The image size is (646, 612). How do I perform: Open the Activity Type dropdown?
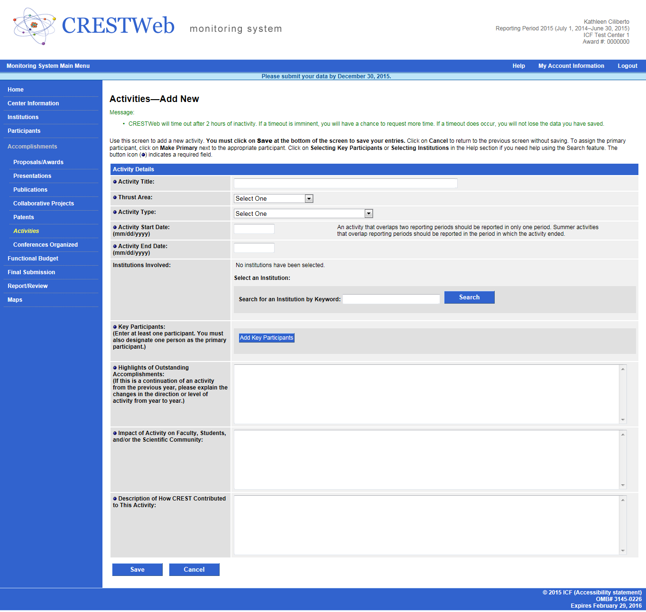(304, 214)
